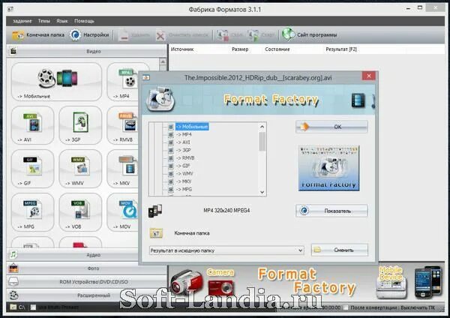Select -> GIF in dialog format list

click(x=183, y=166)
